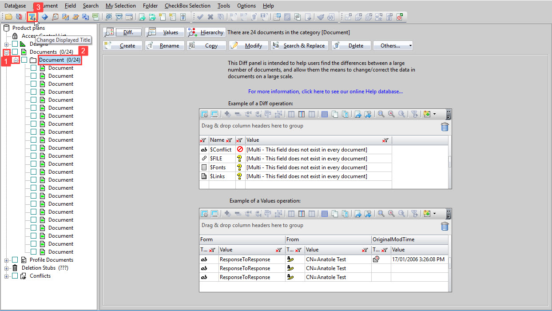The width and height of the screenshot is (552, 311).
Task: Click the trash icon in the Values example grid
Action: coord(445,227)
